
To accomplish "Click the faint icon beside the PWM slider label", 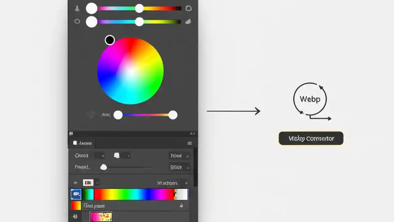I will click(90, 114).
